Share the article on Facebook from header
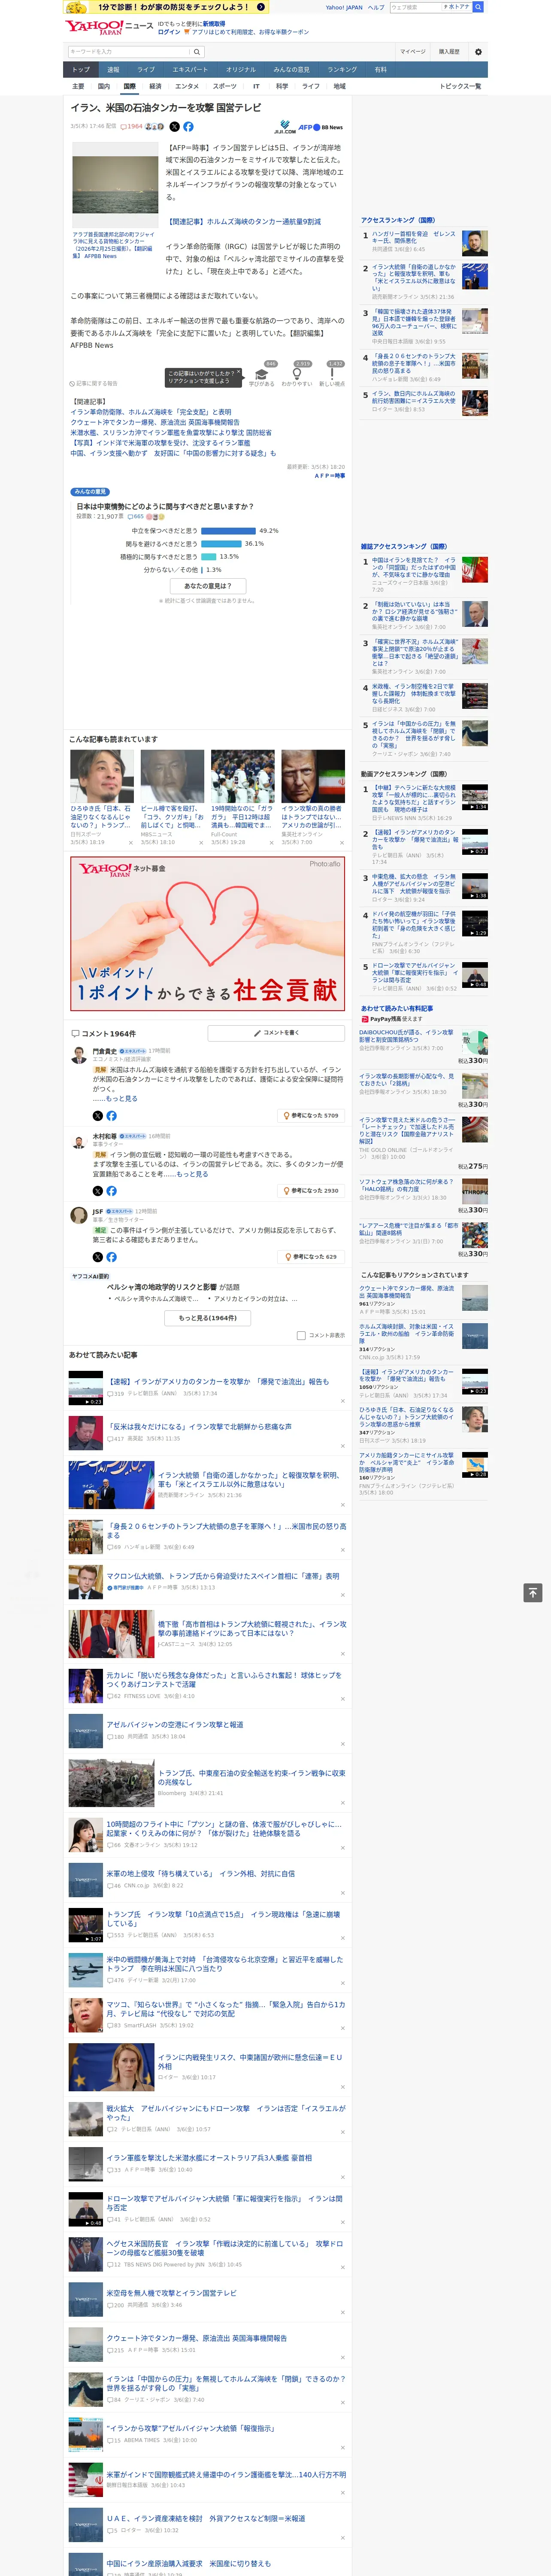 point(188,127)
